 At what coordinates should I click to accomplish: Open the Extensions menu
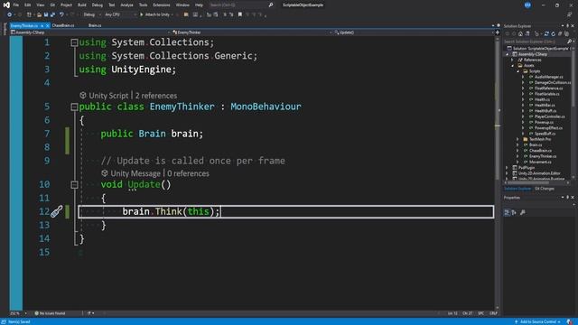[x=162, y=5]
